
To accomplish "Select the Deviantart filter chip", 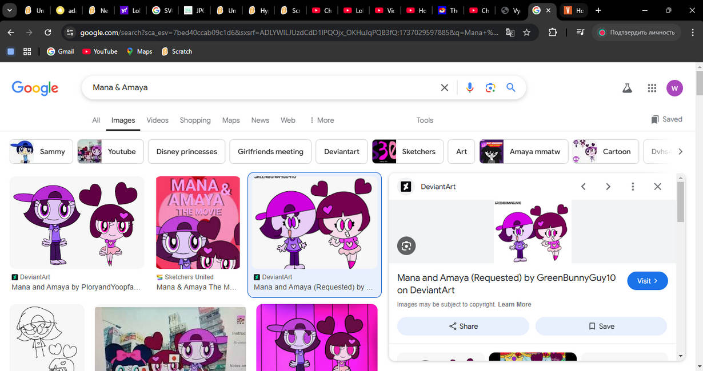I will (342, 151).
